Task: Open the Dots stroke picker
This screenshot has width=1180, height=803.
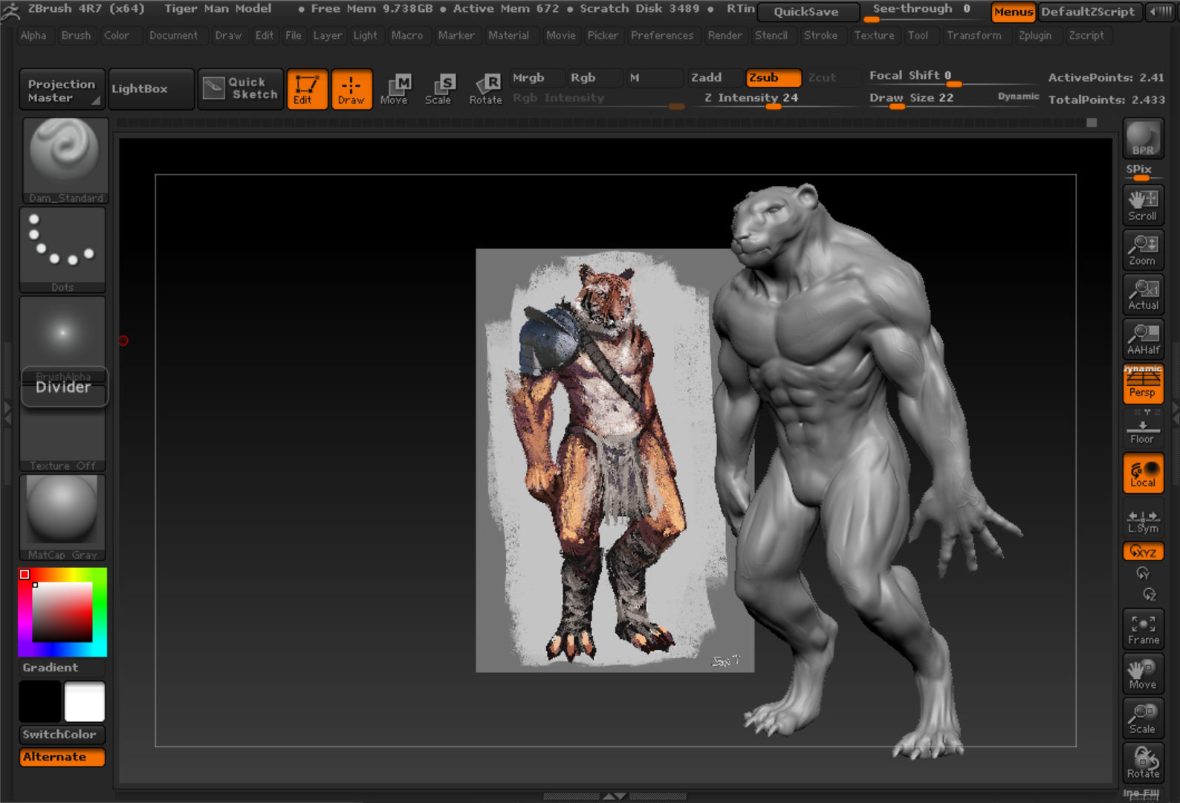Action: pos(62,250)
